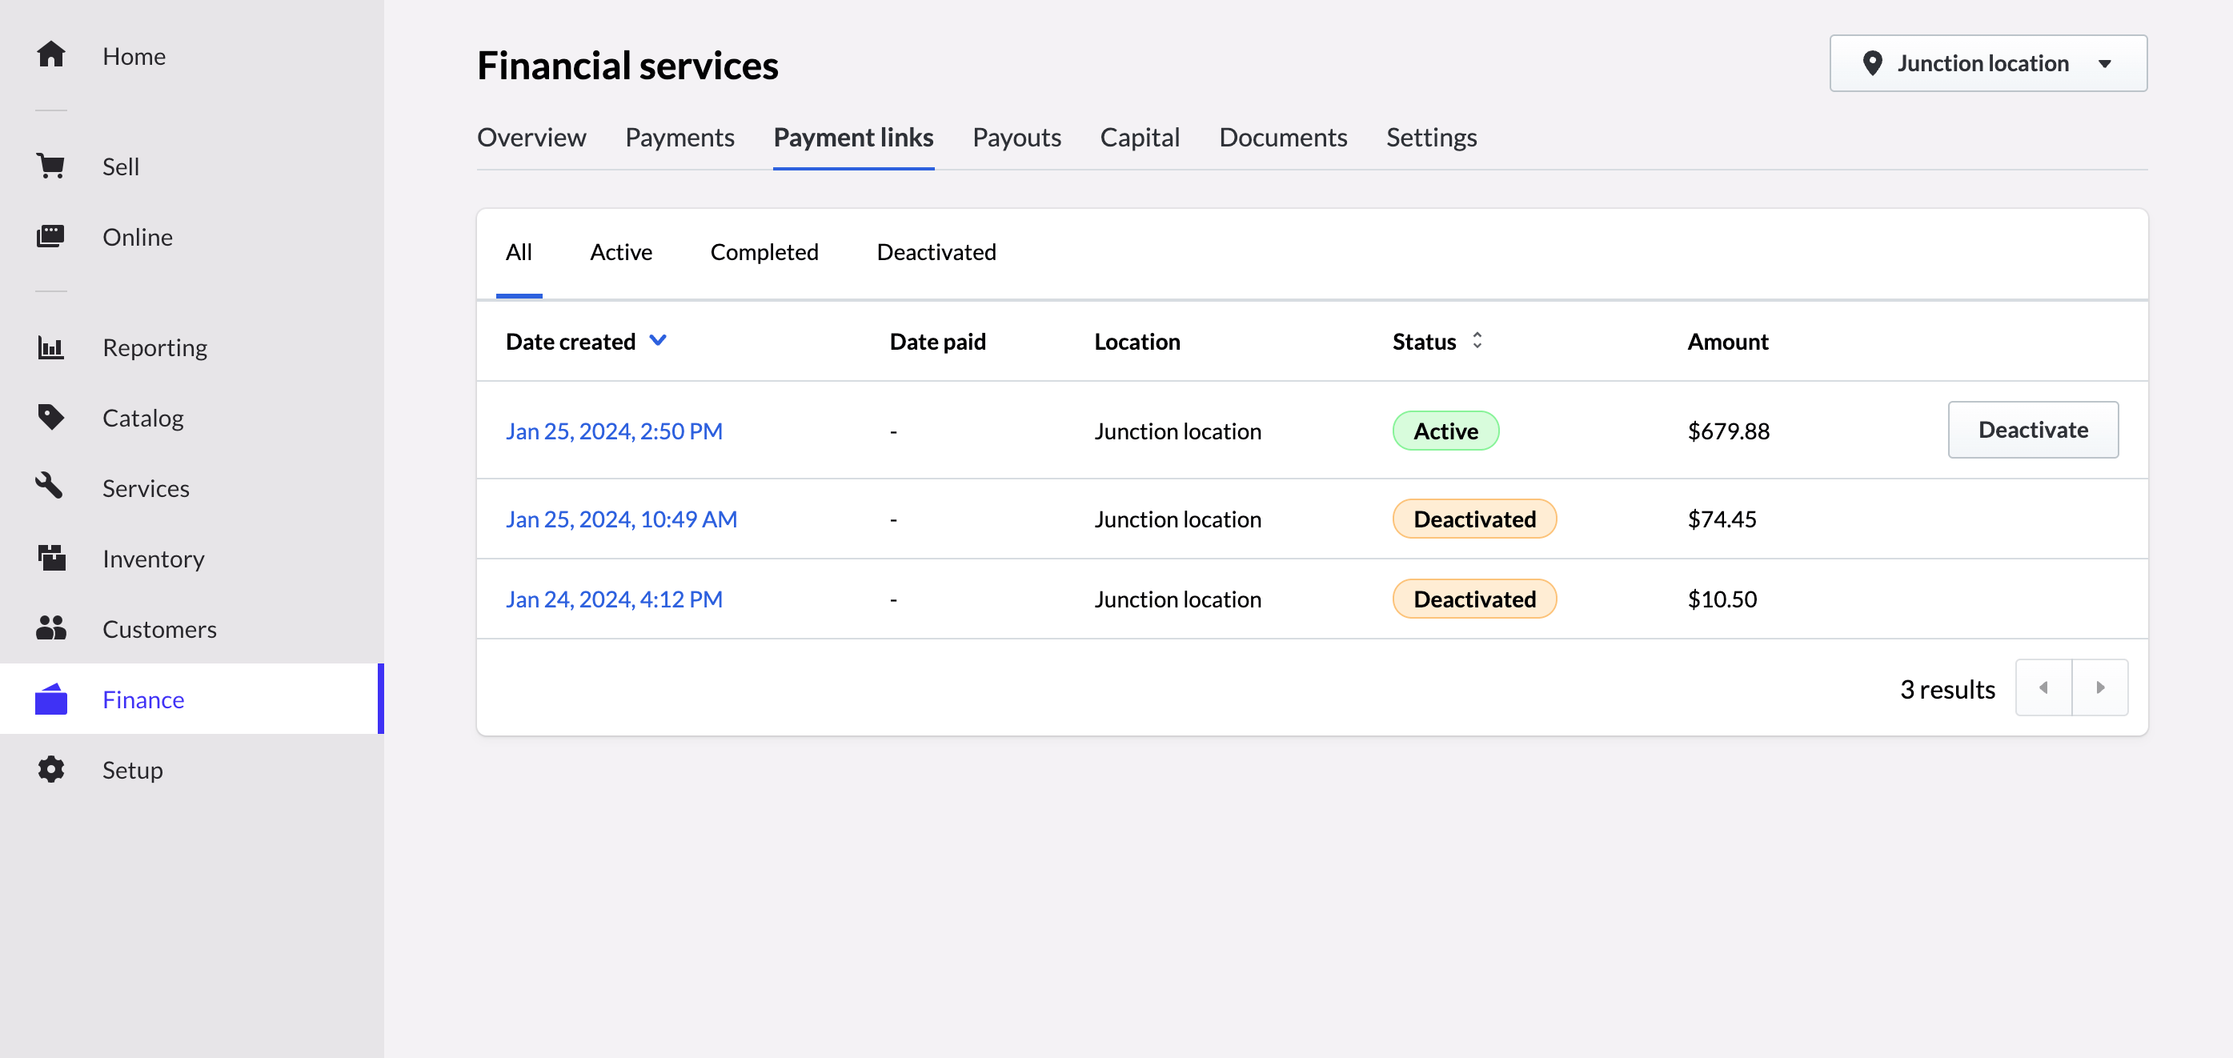Image resolution: width=2233 pixels, height=1058 pixels.
Task: Go to next results page arrow
Action: click(x=2099, y=687)
